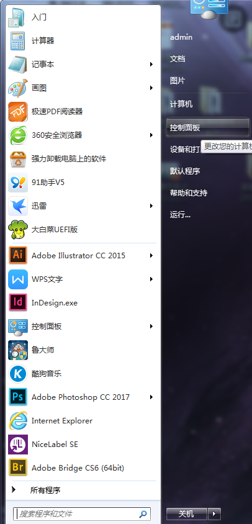
Task: Launch the 鲁大师 icon
Action: [x=18, y=350]
